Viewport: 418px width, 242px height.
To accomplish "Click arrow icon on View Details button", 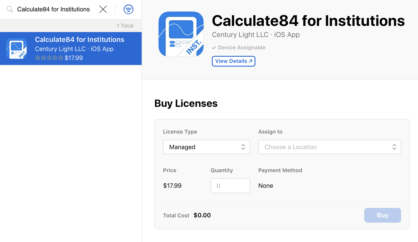I will click(x=251, y=61).
